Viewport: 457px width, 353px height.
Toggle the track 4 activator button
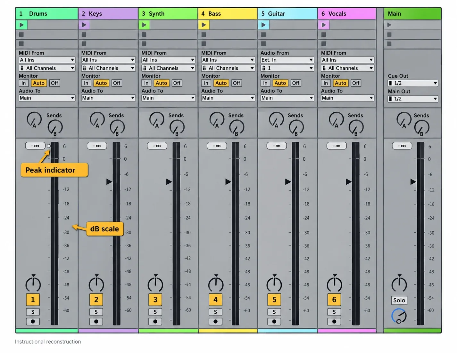pyautogui.click(x=215, y=300)
